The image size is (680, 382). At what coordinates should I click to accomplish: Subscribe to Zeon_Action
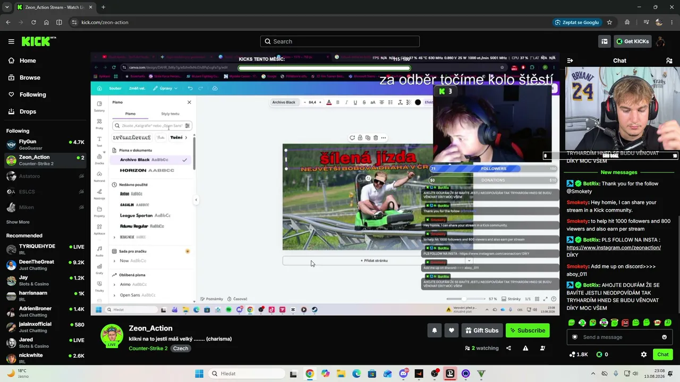[x=528, y=331]
